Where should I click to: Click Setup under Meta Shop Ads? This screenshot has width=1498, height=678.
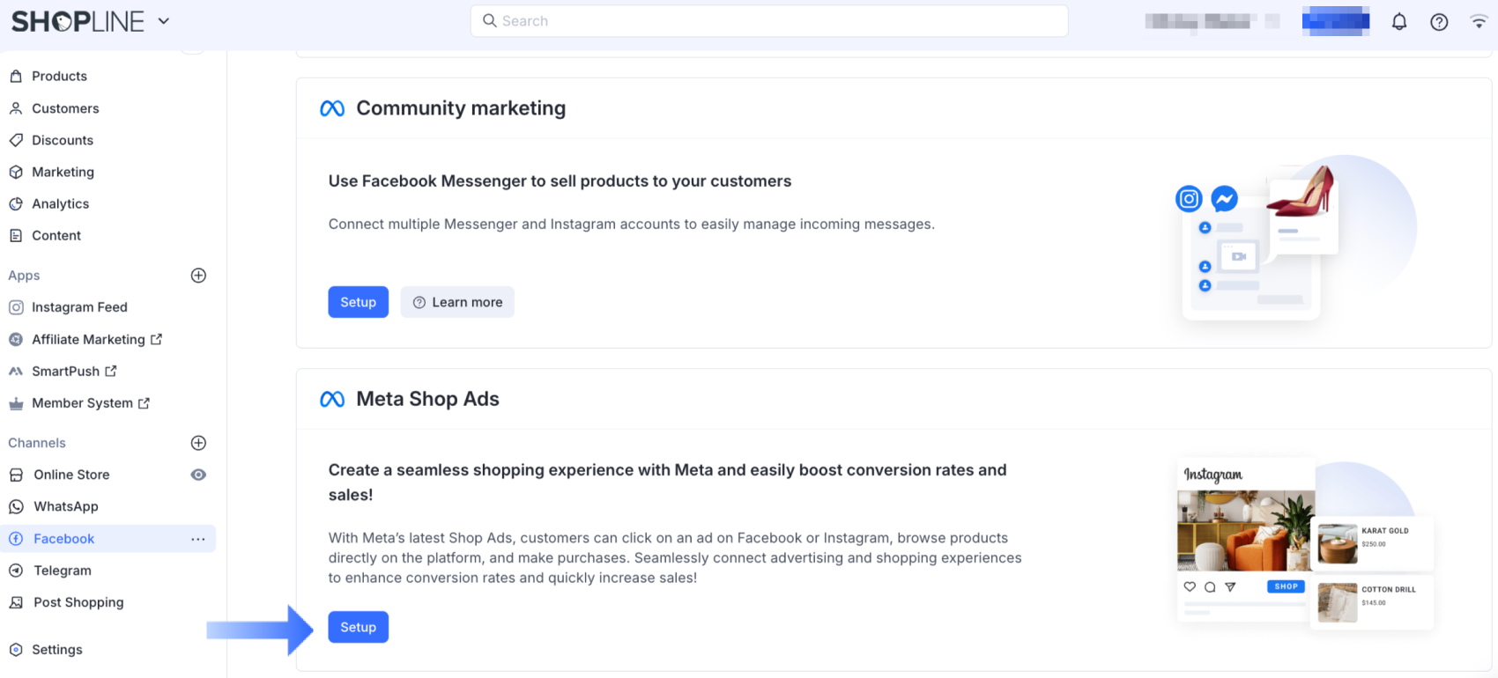[358, 627]
